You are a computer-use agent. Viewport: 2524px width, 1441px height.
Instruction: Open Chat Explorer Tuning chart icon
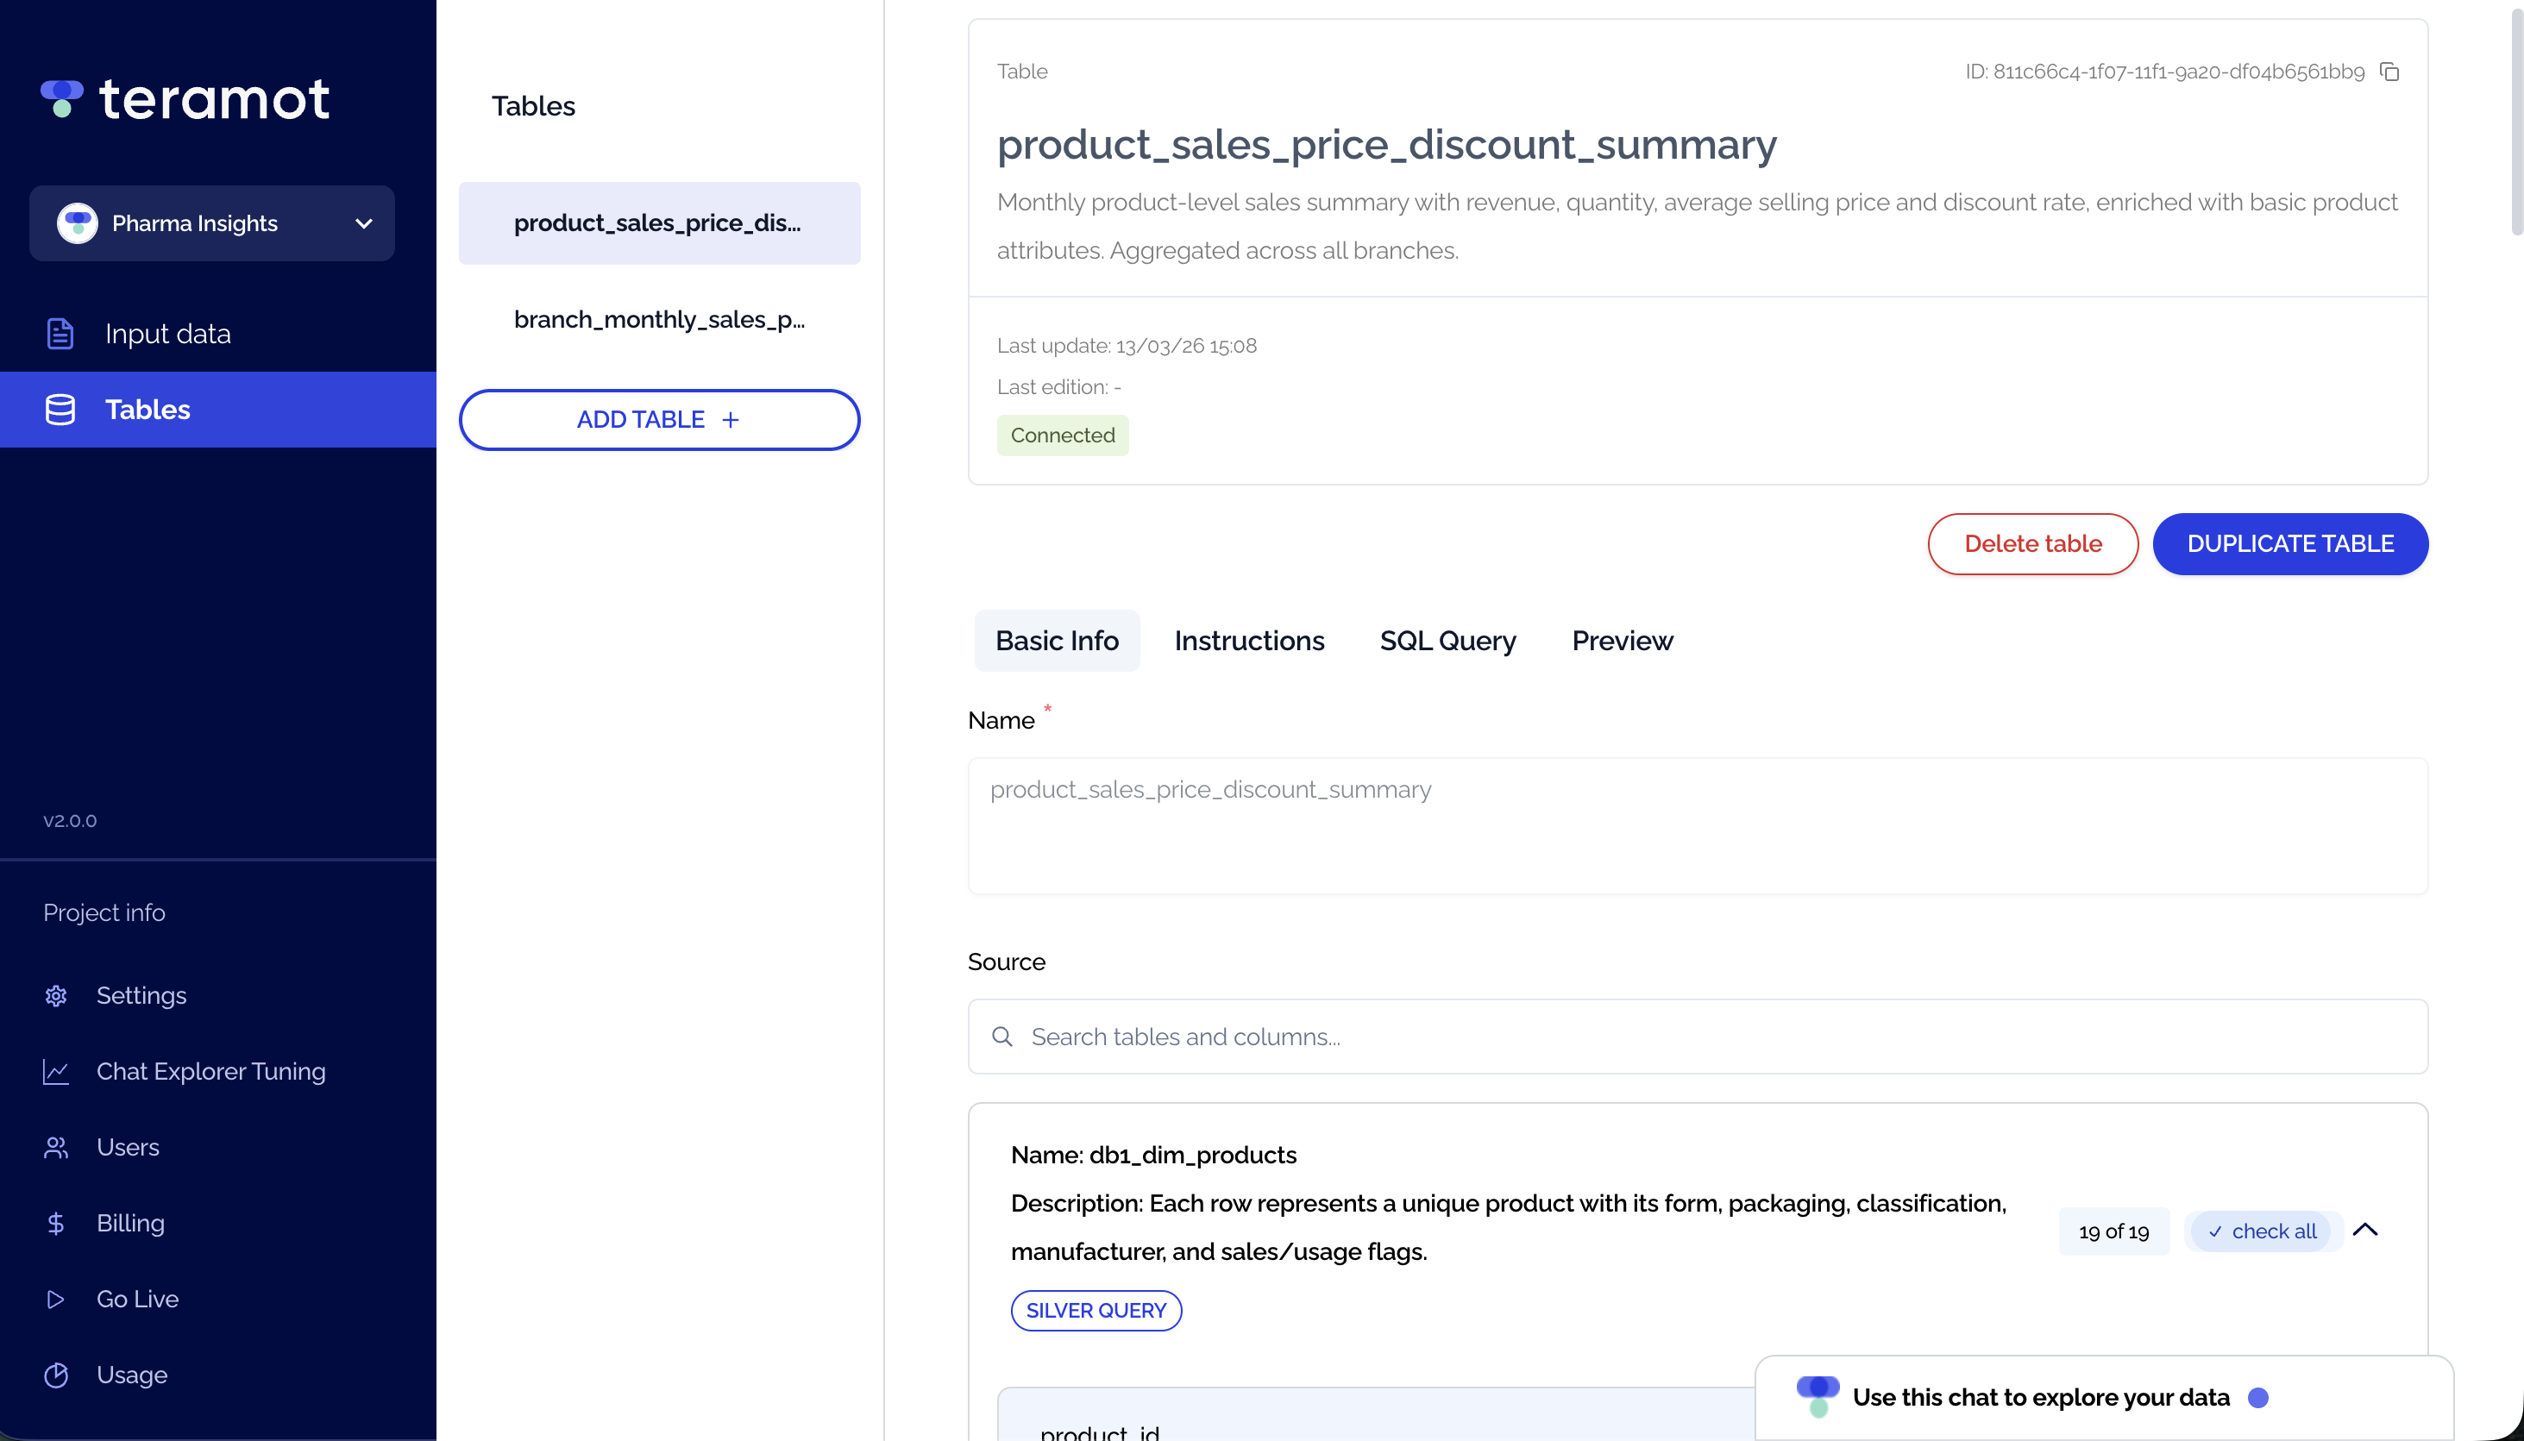[56, 1071]
